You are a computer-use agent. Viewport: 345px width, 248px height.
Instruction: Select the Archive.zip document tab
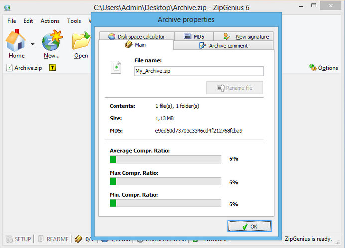click(24, 68)
